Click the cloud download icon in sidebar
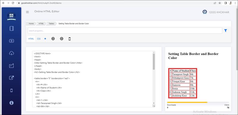 click(x=12, y=53)
